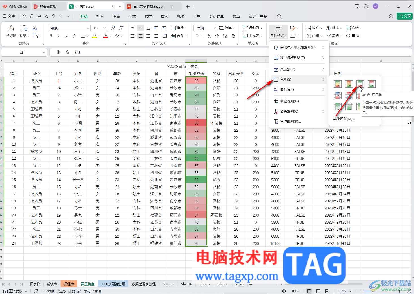Viewport: 414px width, 294px height.
Task: Switch to the 数据 ribbon tab
Action: point(148,16)
